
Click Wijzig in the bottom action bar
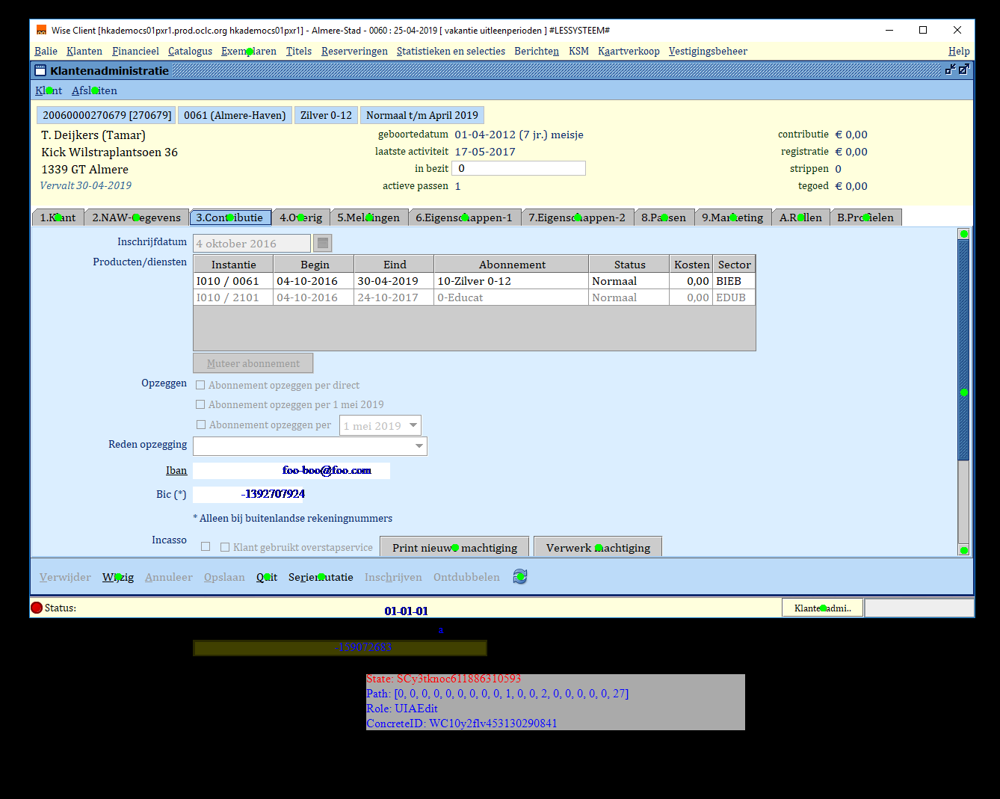point(118,577)
